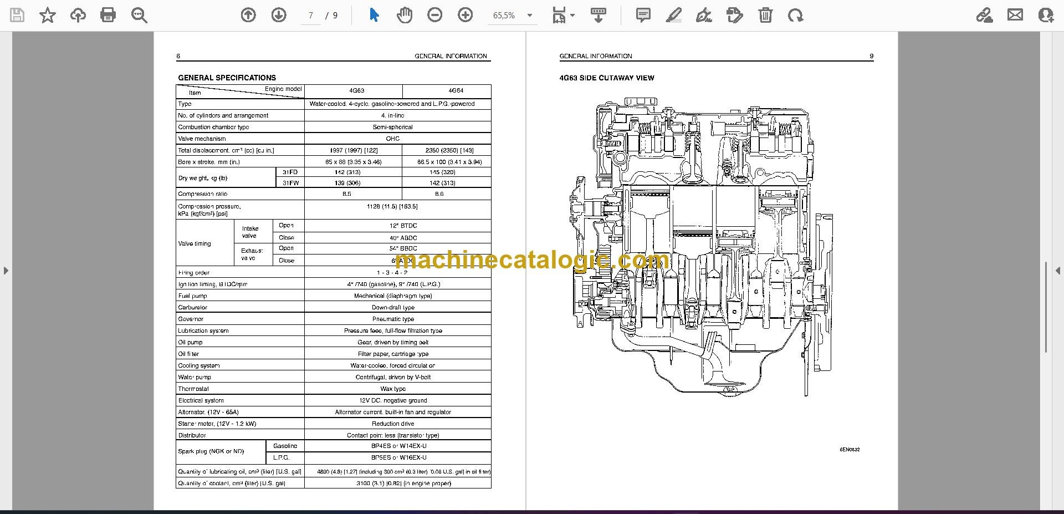Click the page number field showing 7
Viewport: 1064px width, 514px height.
[x=311, y=16]
